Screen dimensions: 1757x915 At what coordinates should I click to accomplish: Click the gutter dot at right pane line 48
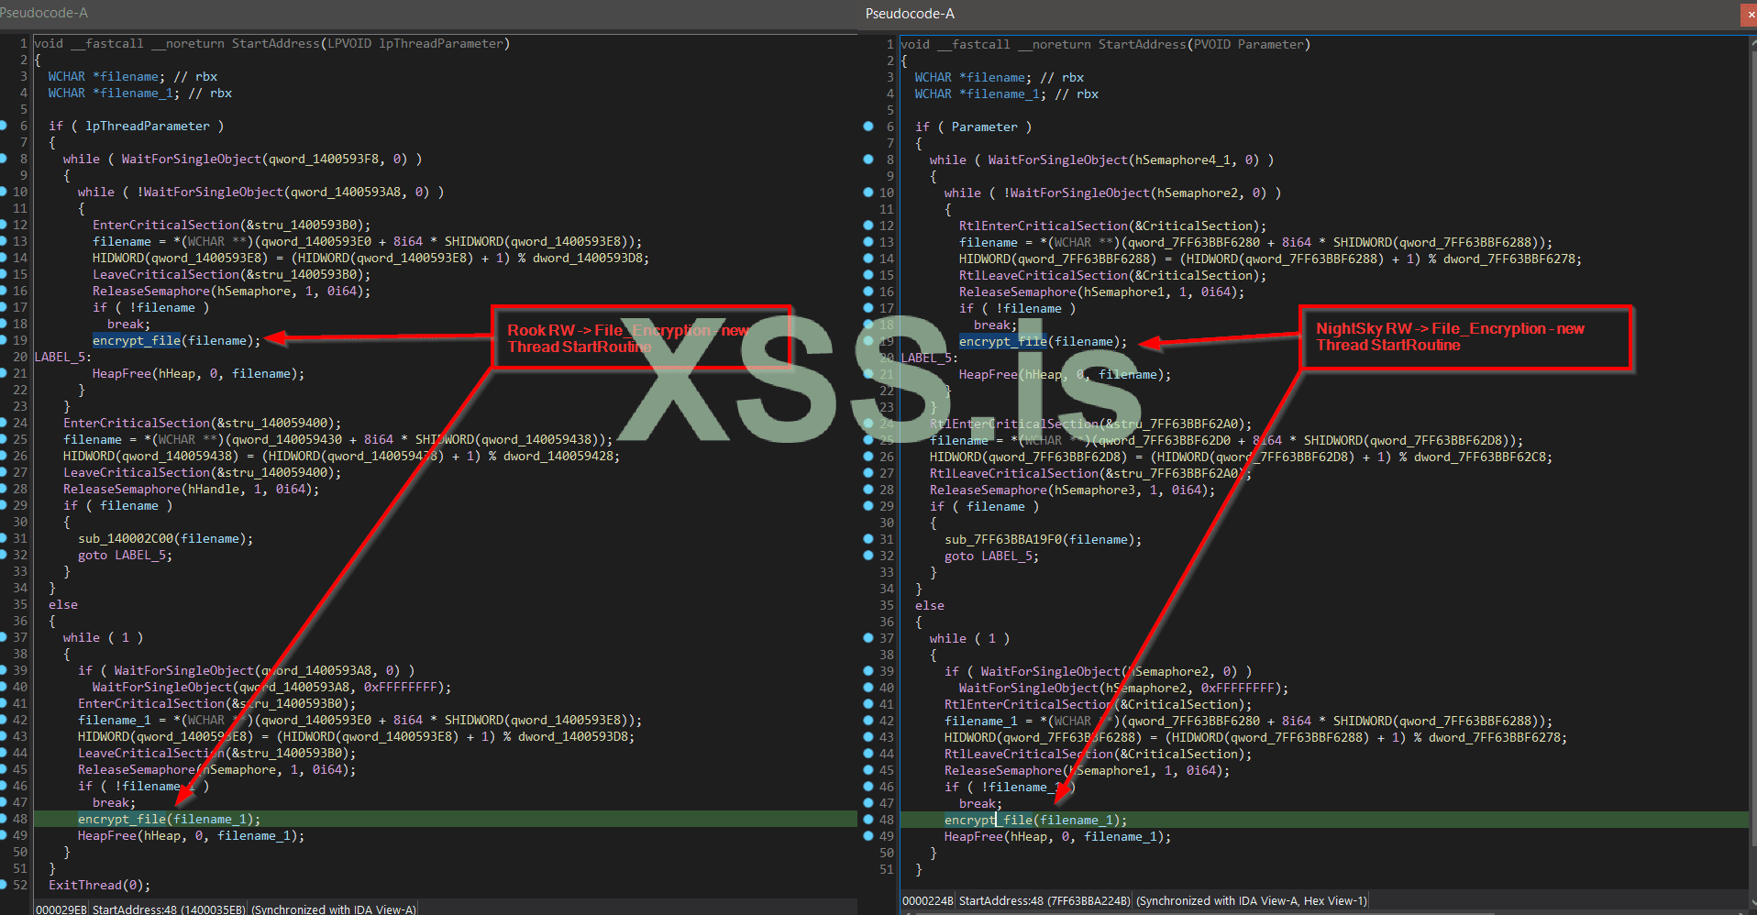(868, 820)
